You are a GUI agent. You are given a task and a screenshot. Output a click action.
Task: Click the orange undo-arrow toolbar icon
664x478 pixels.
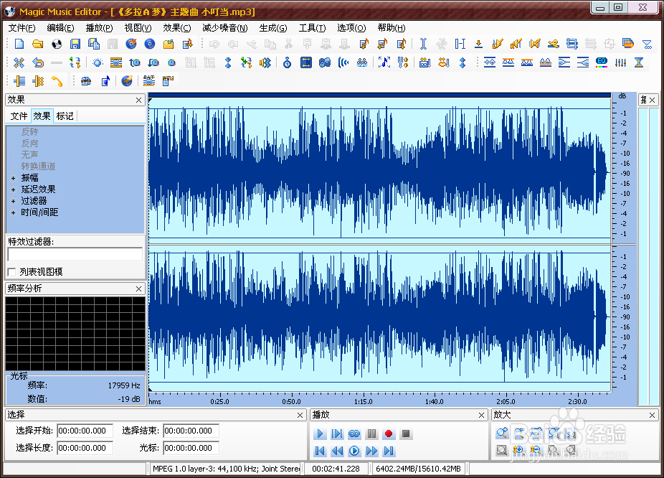[38, 62]
